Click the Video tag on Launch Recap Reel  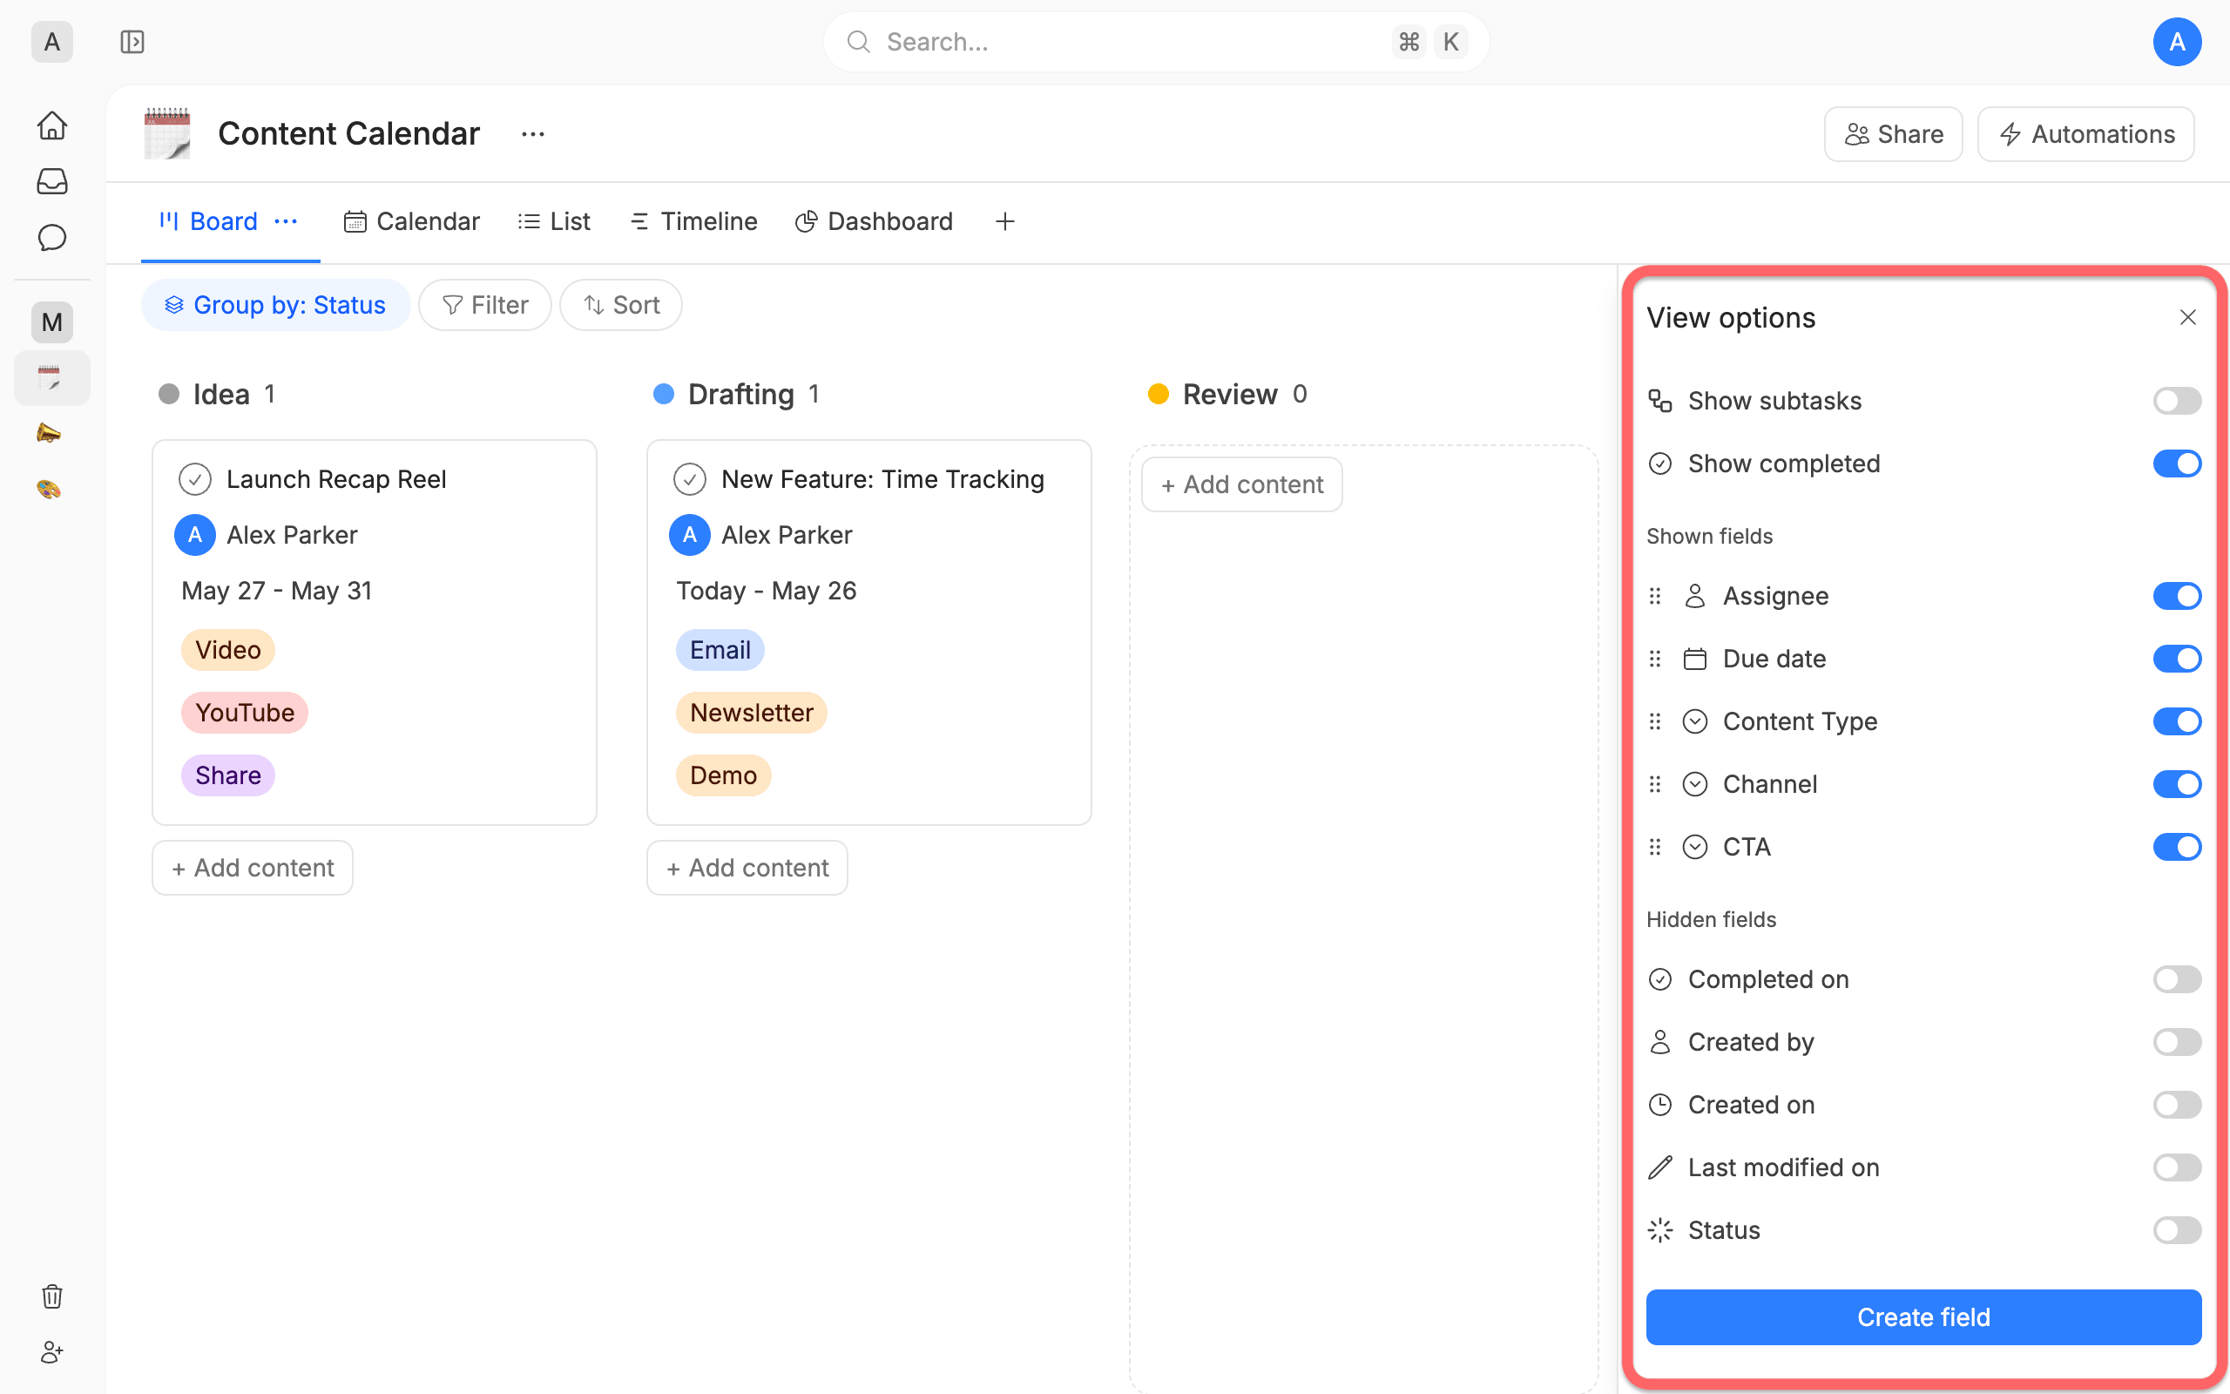tap(227, 651)
